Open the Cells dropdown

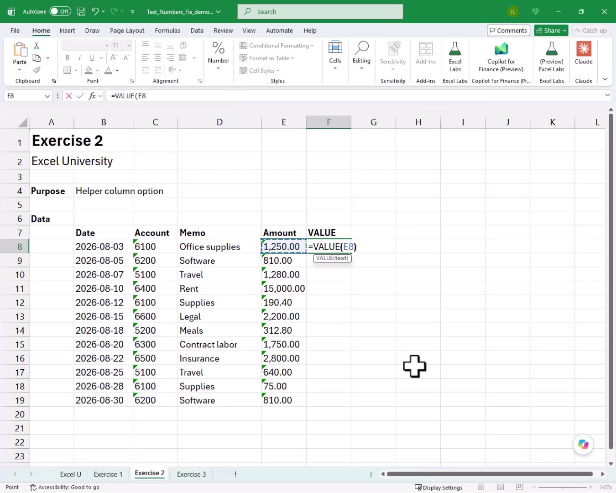click(x=335, y=56)
